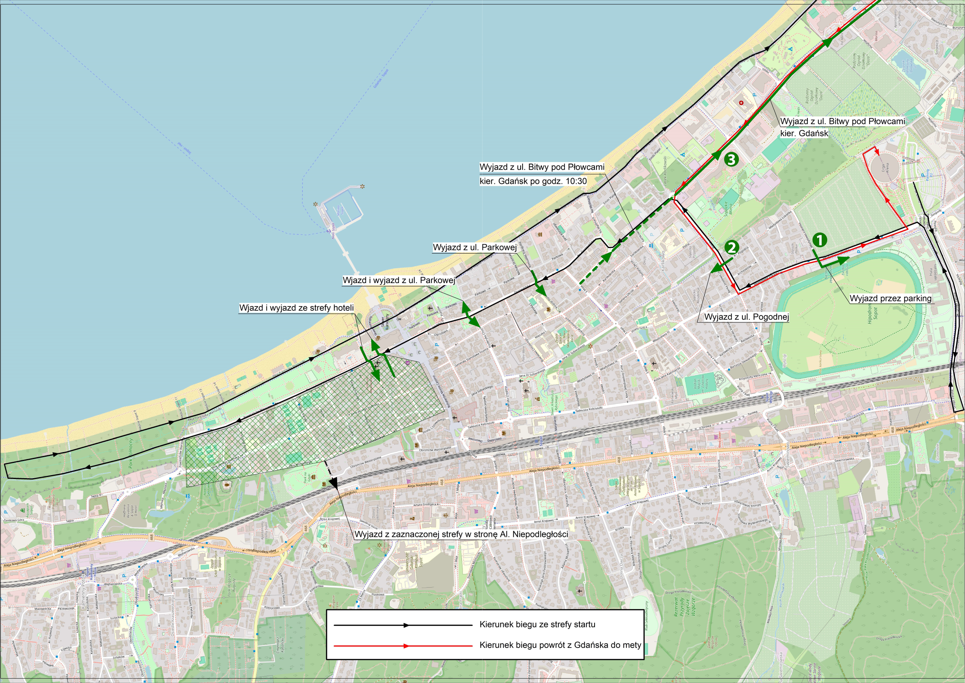Image resolution: width=965 pixels, height=683 pixels.
Task: Click the large black arrowhead at Aleja Niepodległości exit
Action: tap(334, 482)
